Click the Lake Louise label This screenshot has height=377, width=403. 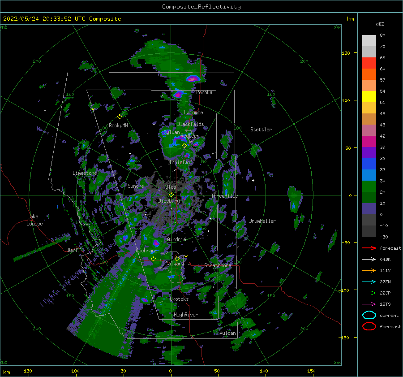pyautogui.click(x=34, y=220)
